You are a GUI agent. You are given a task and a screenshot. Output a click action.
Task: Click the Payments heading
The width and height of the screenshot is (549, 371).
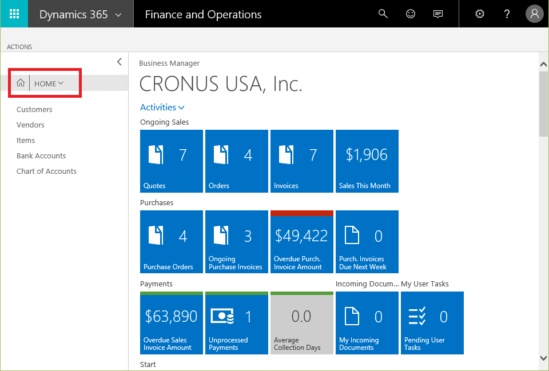coord(156,284)
